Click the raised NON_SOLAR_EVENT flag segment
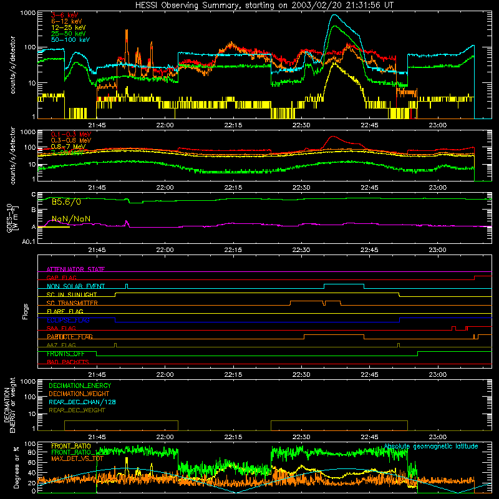The image size is (499, 499). tap(344, 284)
